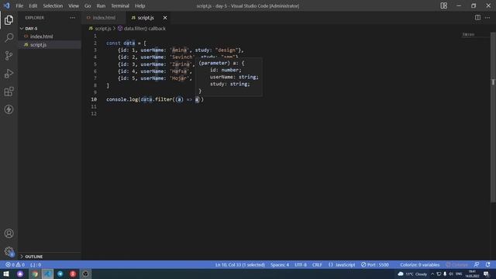496x279 pixels.
Task: Open the Terminal menu
Action: pyautogui.click(x=120, y=5)
